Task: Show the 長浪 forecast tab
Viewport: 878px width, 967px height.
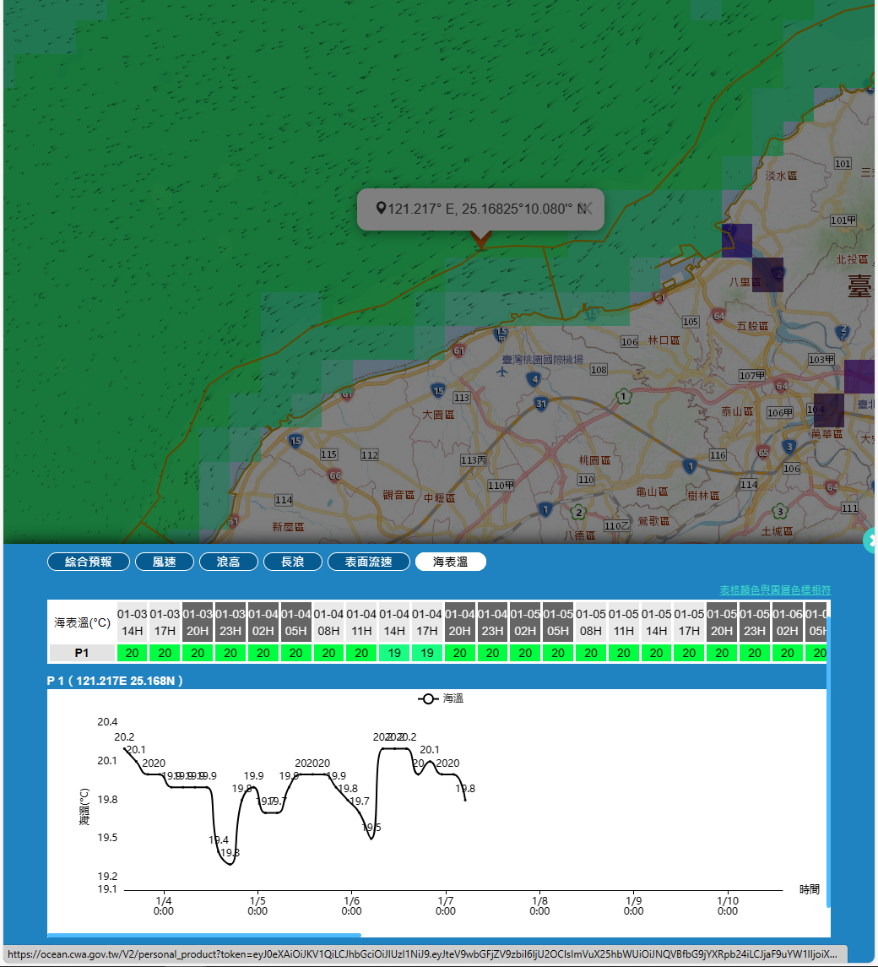Action: tap(293, 562)
